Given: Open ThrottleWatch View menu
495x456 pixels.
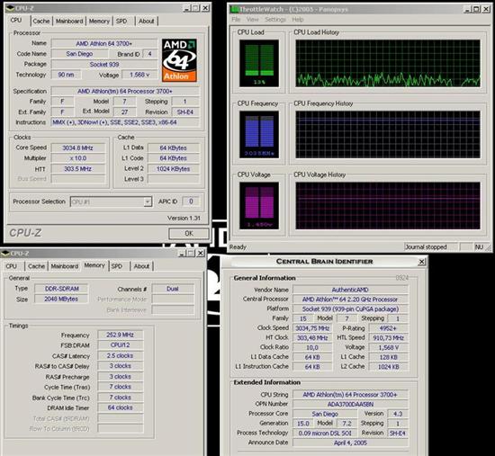Looking at the screenshot, I should (252, 20).
